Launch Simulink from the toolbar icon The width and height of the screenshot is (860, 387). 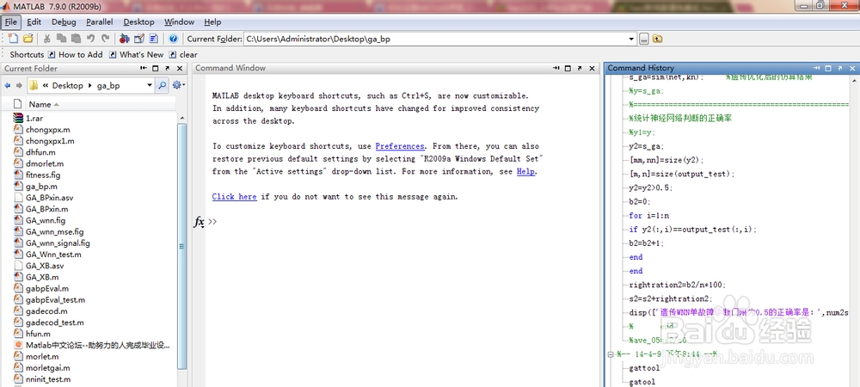coord(125,39)
